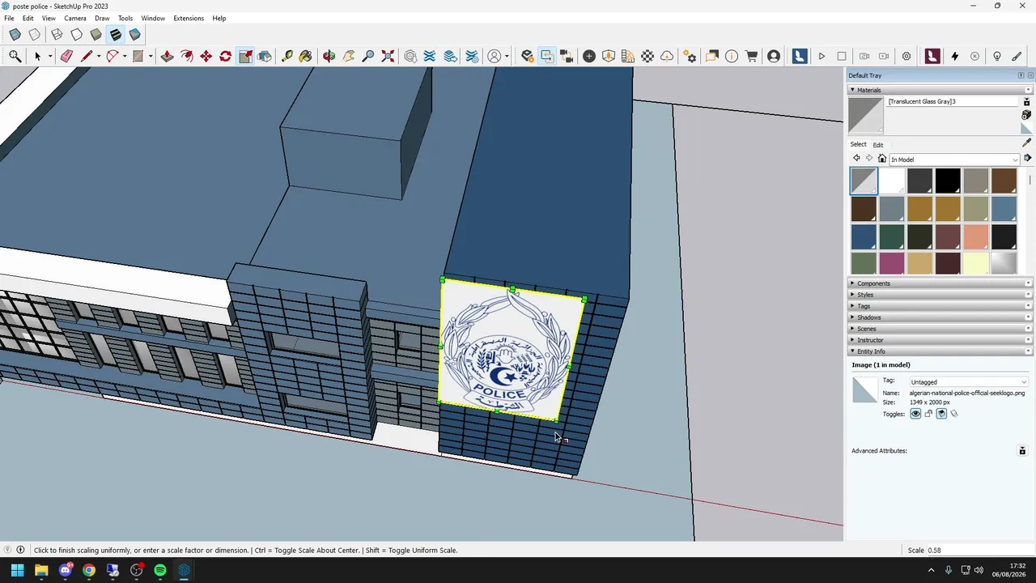The image size is (1036, 583).
Task: Expand the Components panel
Action: [939, 283]
